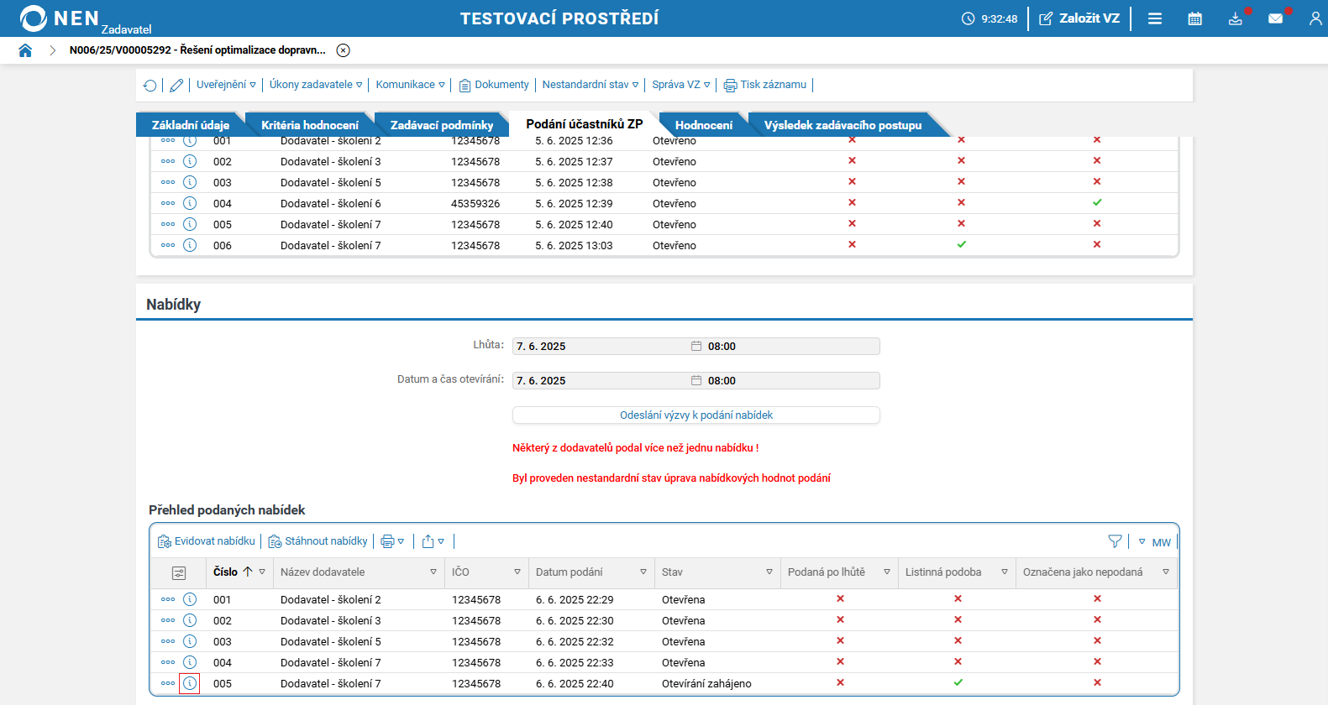This screenshot has height=705, width=1328.
Task: Expand the Nestandardní stav dropdown
Action: pyautogui.click(x=590, y=85)
